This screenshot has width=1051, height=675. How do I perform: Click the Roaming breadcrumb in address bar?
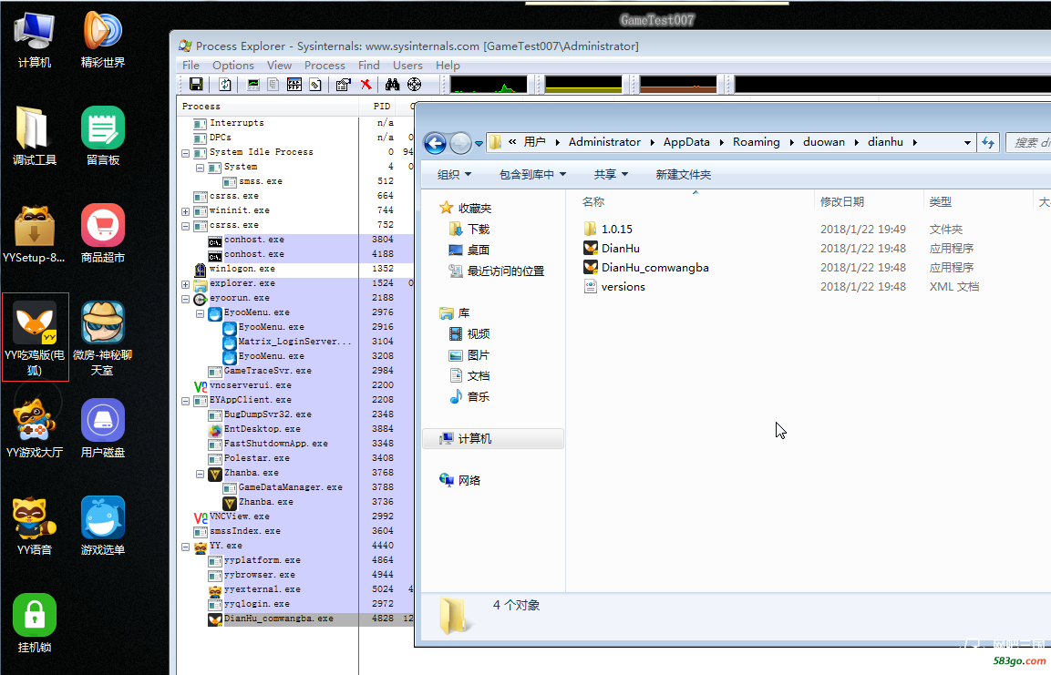(756, 142)
